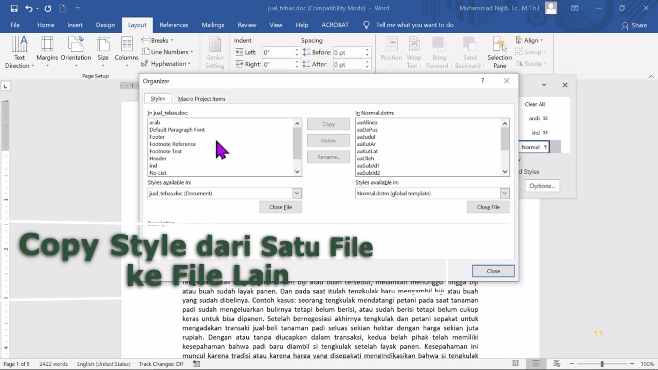Click the zoom in plus button
This screenshot has height=370, width=658.
coord(632,364)
